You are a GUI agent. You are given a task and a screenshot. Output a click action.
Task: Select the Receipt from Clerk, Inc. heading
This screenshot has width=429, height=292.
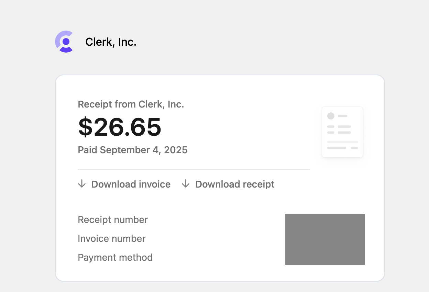(x=131, y=104)
